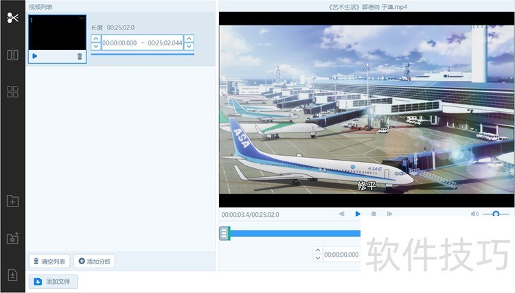
Task: Click the segment range bar under time fields
Action: [x=143, y=54]
